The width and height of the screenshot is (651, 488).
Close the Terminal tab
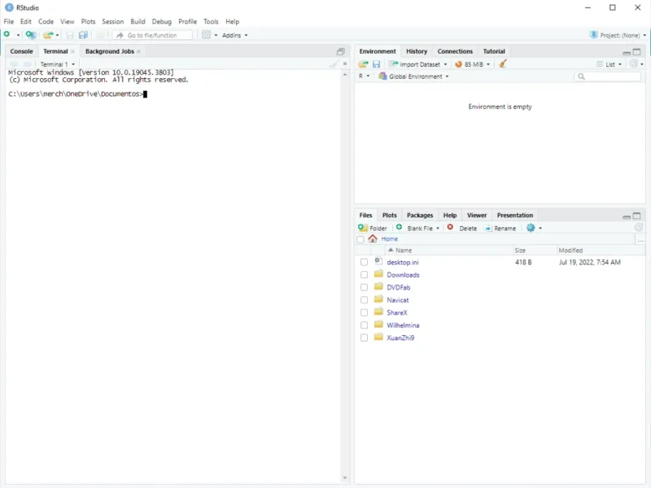point(72,51)
